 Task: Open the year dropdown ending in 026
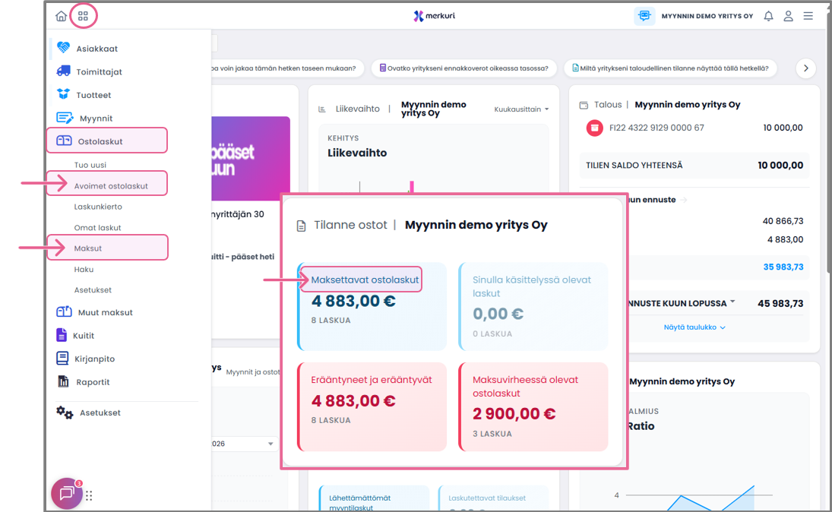click(244, 444)
